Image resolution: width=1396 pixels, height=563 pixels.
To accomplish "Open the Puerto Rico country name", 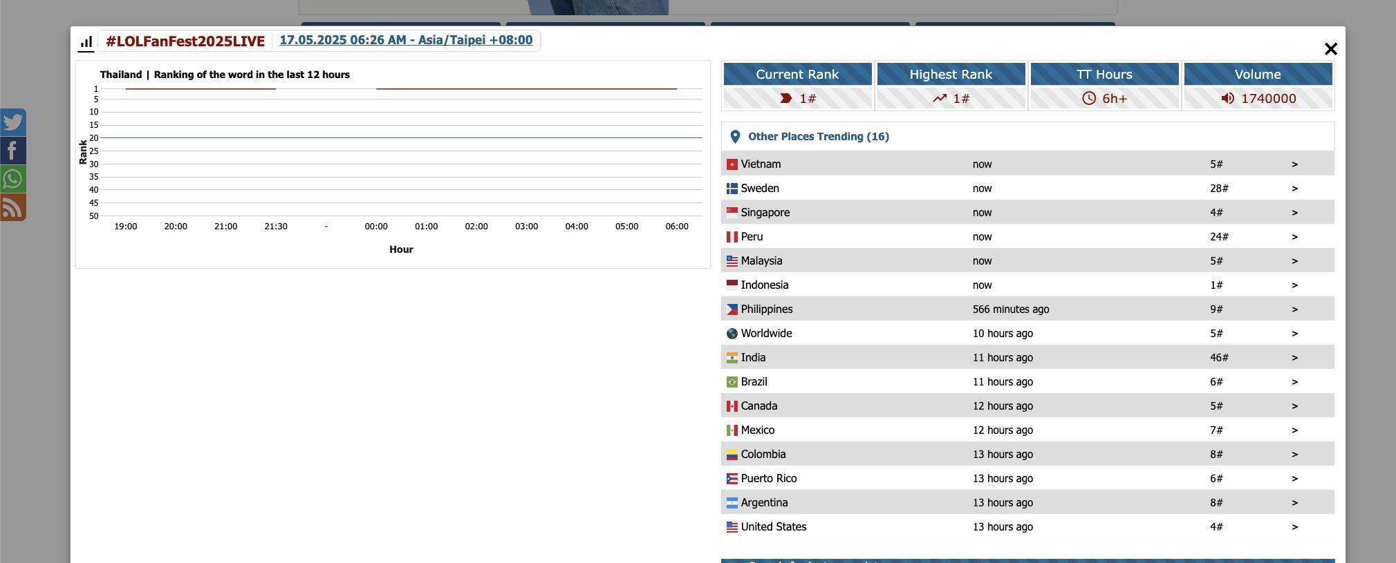I will pos(769,479).
